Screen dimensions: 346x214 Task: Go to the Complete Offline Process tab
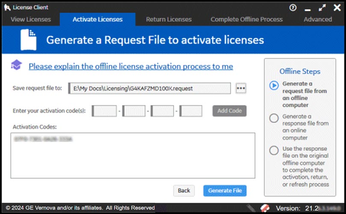tap(246, 19)
